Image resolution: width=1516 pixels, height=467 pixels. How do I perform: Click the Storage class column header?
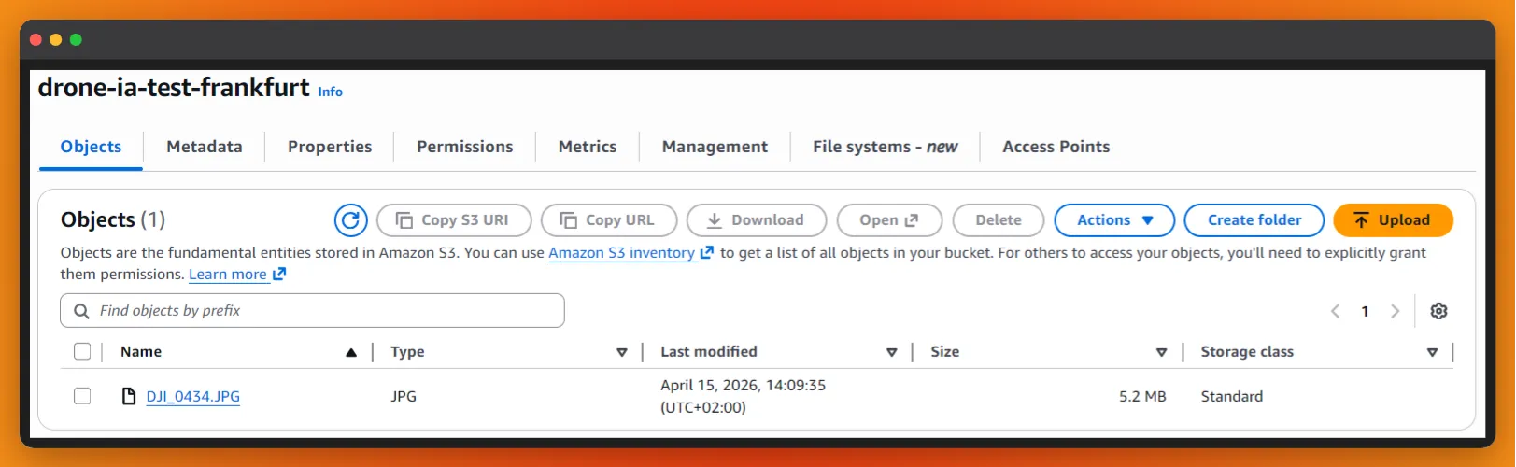tap(1247, 351)
